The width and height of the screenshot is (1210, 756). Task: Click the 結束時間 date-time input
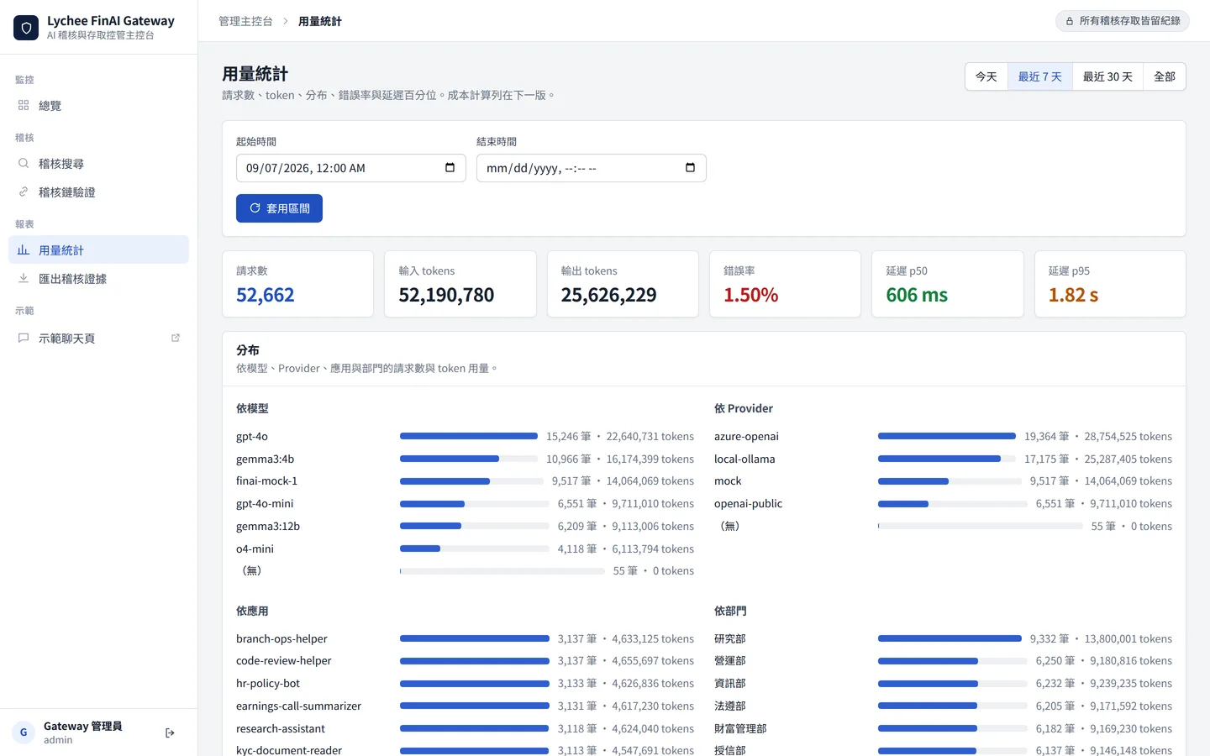click(592, 168)
